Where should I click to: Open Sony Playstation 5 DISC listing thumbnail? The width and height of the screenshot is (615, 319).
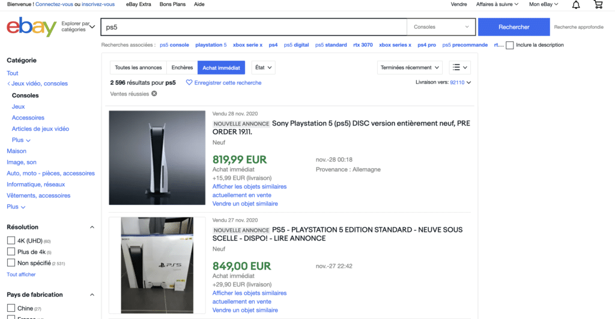point(157,158)
